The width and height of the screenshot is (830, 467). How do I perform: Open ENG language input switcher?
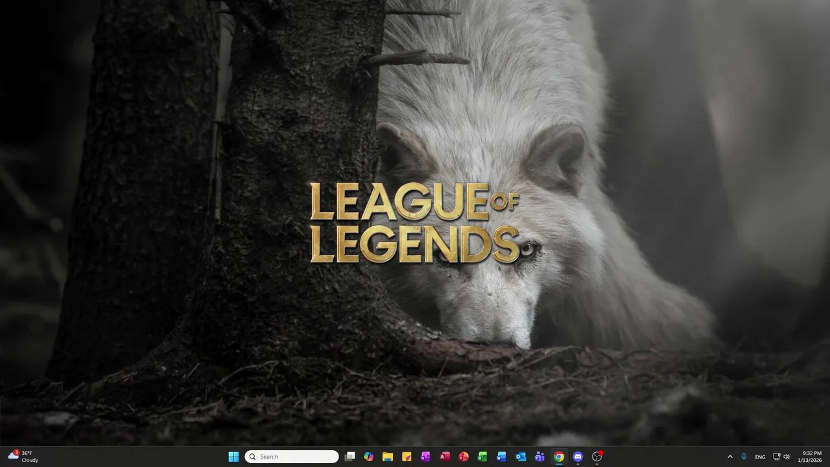click(x=760, y=457)
